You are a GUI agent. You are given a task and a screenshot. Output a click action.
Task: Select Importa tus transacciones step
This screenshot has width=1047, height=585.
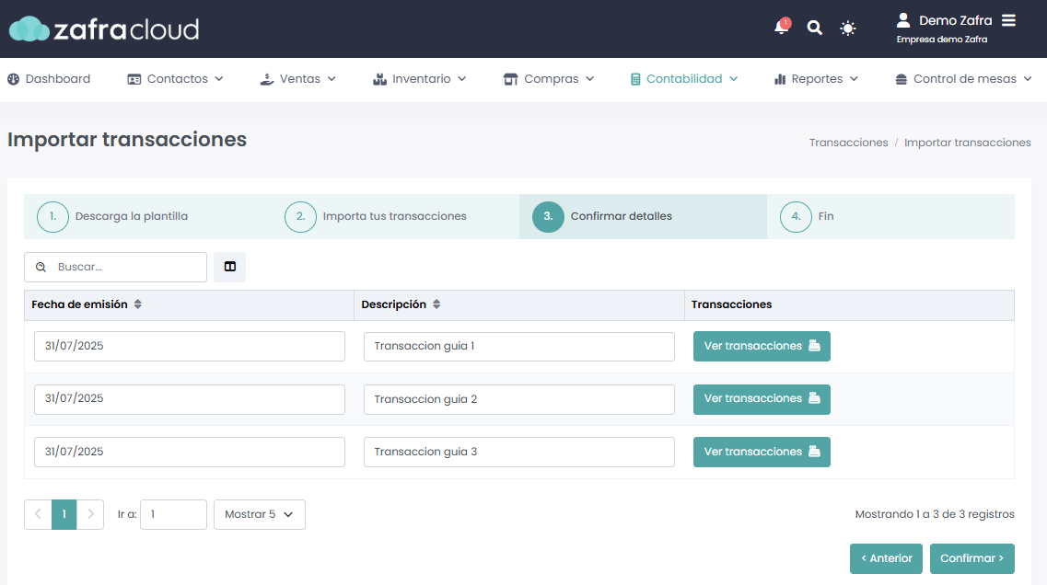click(395, 217)
